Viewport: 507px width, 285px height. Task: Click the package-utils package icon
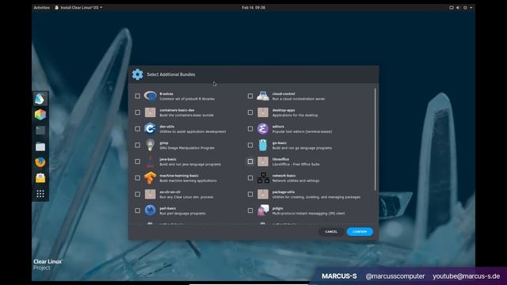[263, 194]
